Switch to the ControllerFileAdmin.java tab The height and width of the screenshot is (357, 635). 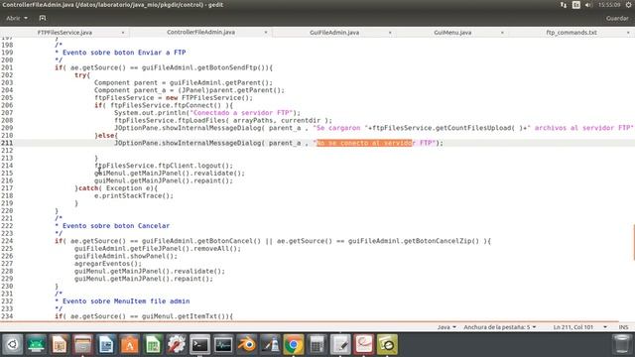point(200,32)
